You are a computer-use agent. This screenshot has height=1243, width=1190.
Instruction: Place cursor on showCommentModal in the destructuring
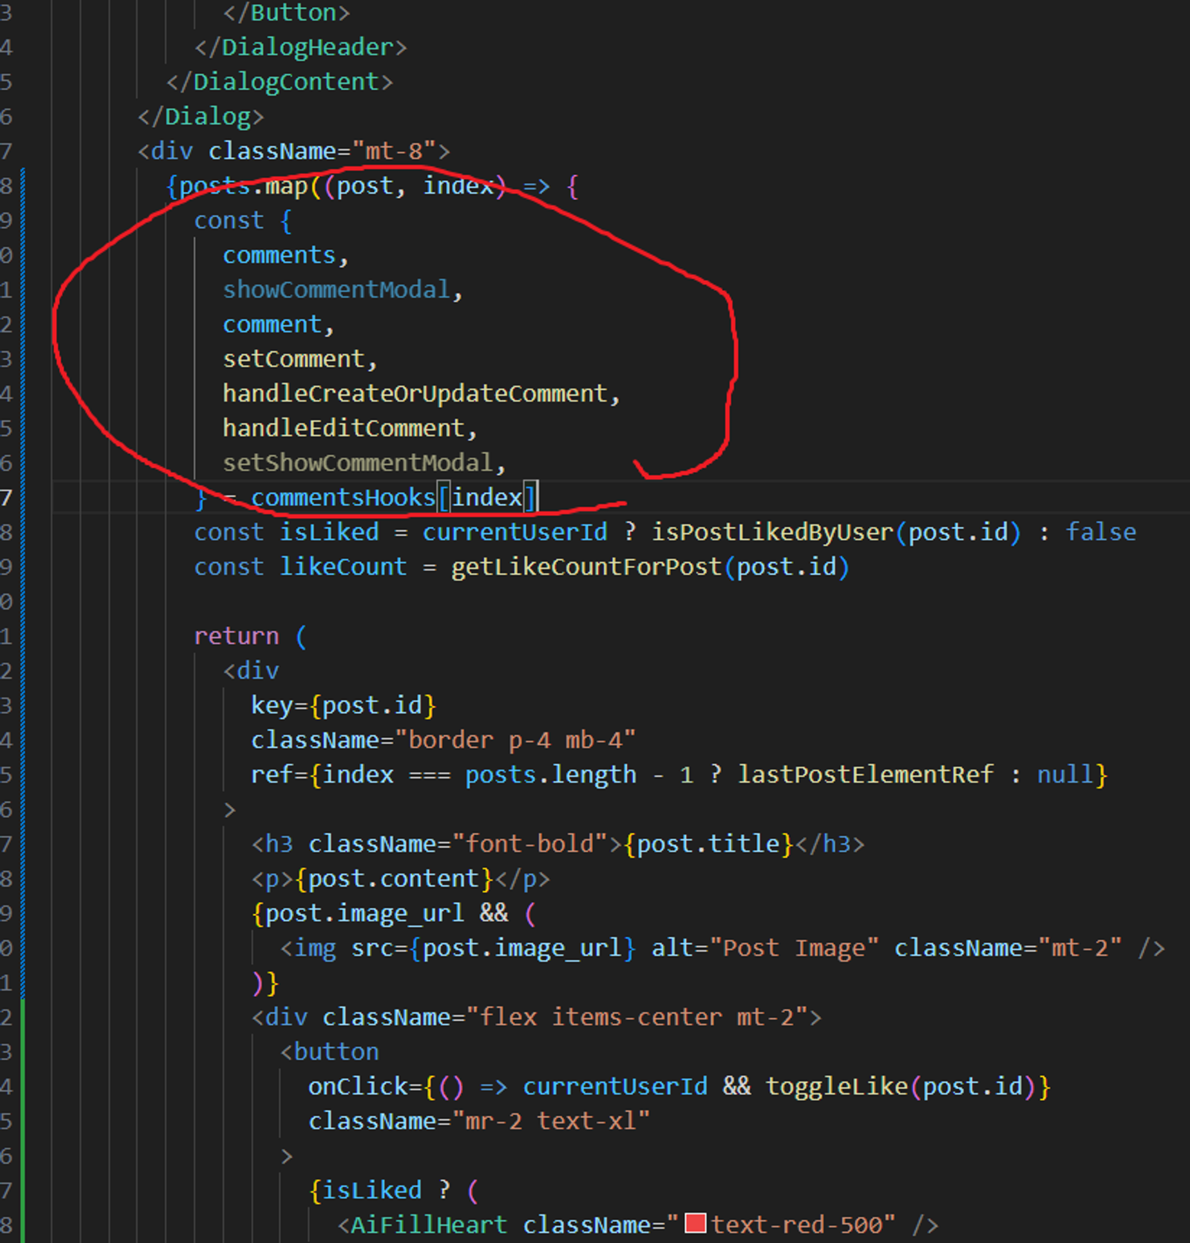click(x=336, y=290)
